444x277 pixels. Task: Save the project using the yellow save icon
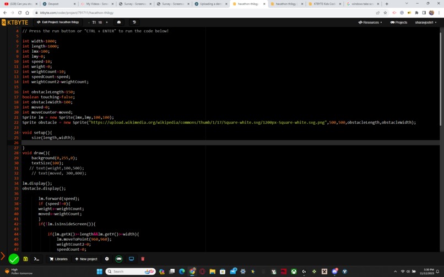(25, 259)
